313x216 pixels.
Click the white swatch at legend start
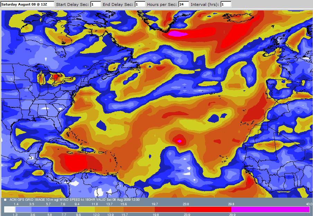click(9, 209)
